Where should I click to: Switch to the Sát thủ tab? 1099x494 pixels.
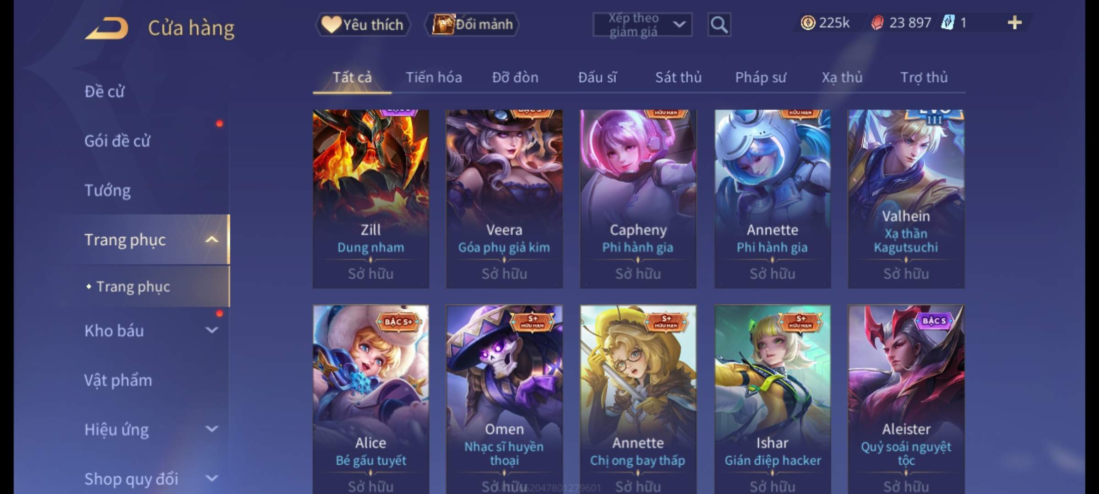(x=678, y=77)
